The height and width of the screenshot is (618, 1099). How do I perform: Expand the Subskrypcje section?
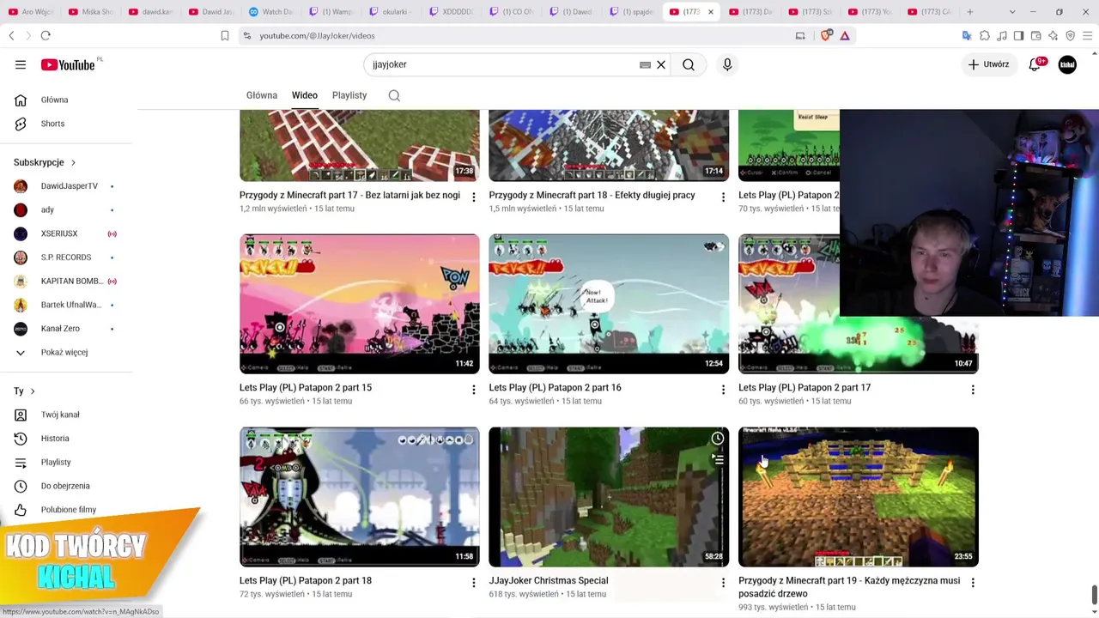click(x=45, y=162)
